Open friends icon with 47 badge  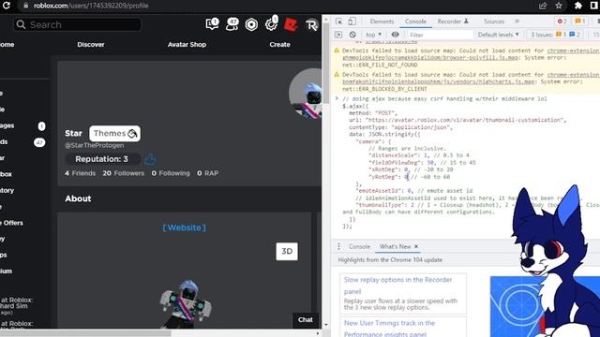coord(232,24)
